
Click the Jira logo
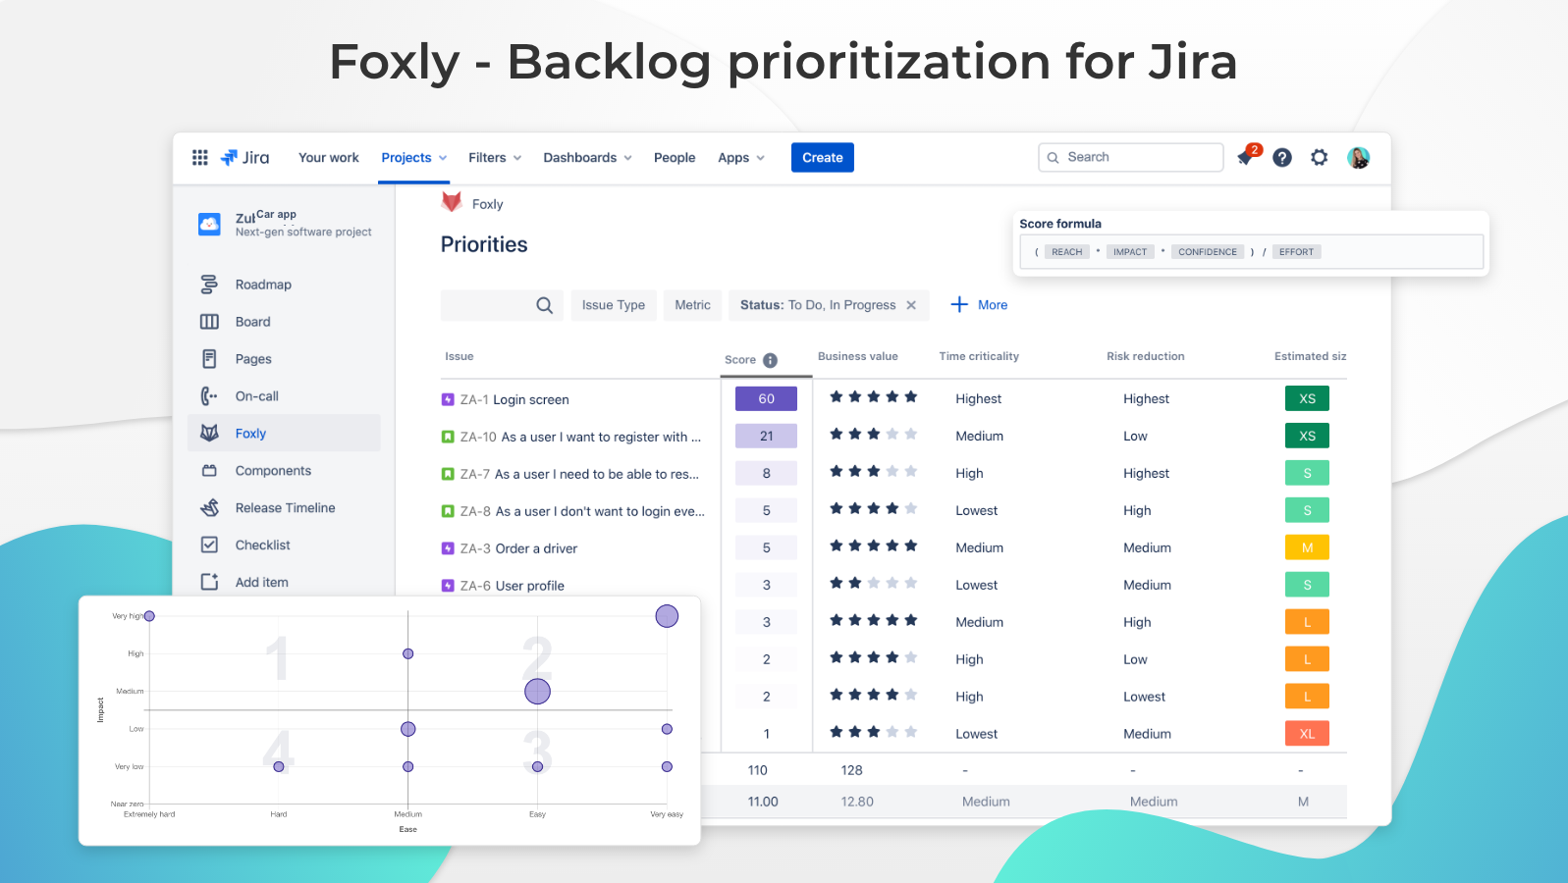(244, 157)
